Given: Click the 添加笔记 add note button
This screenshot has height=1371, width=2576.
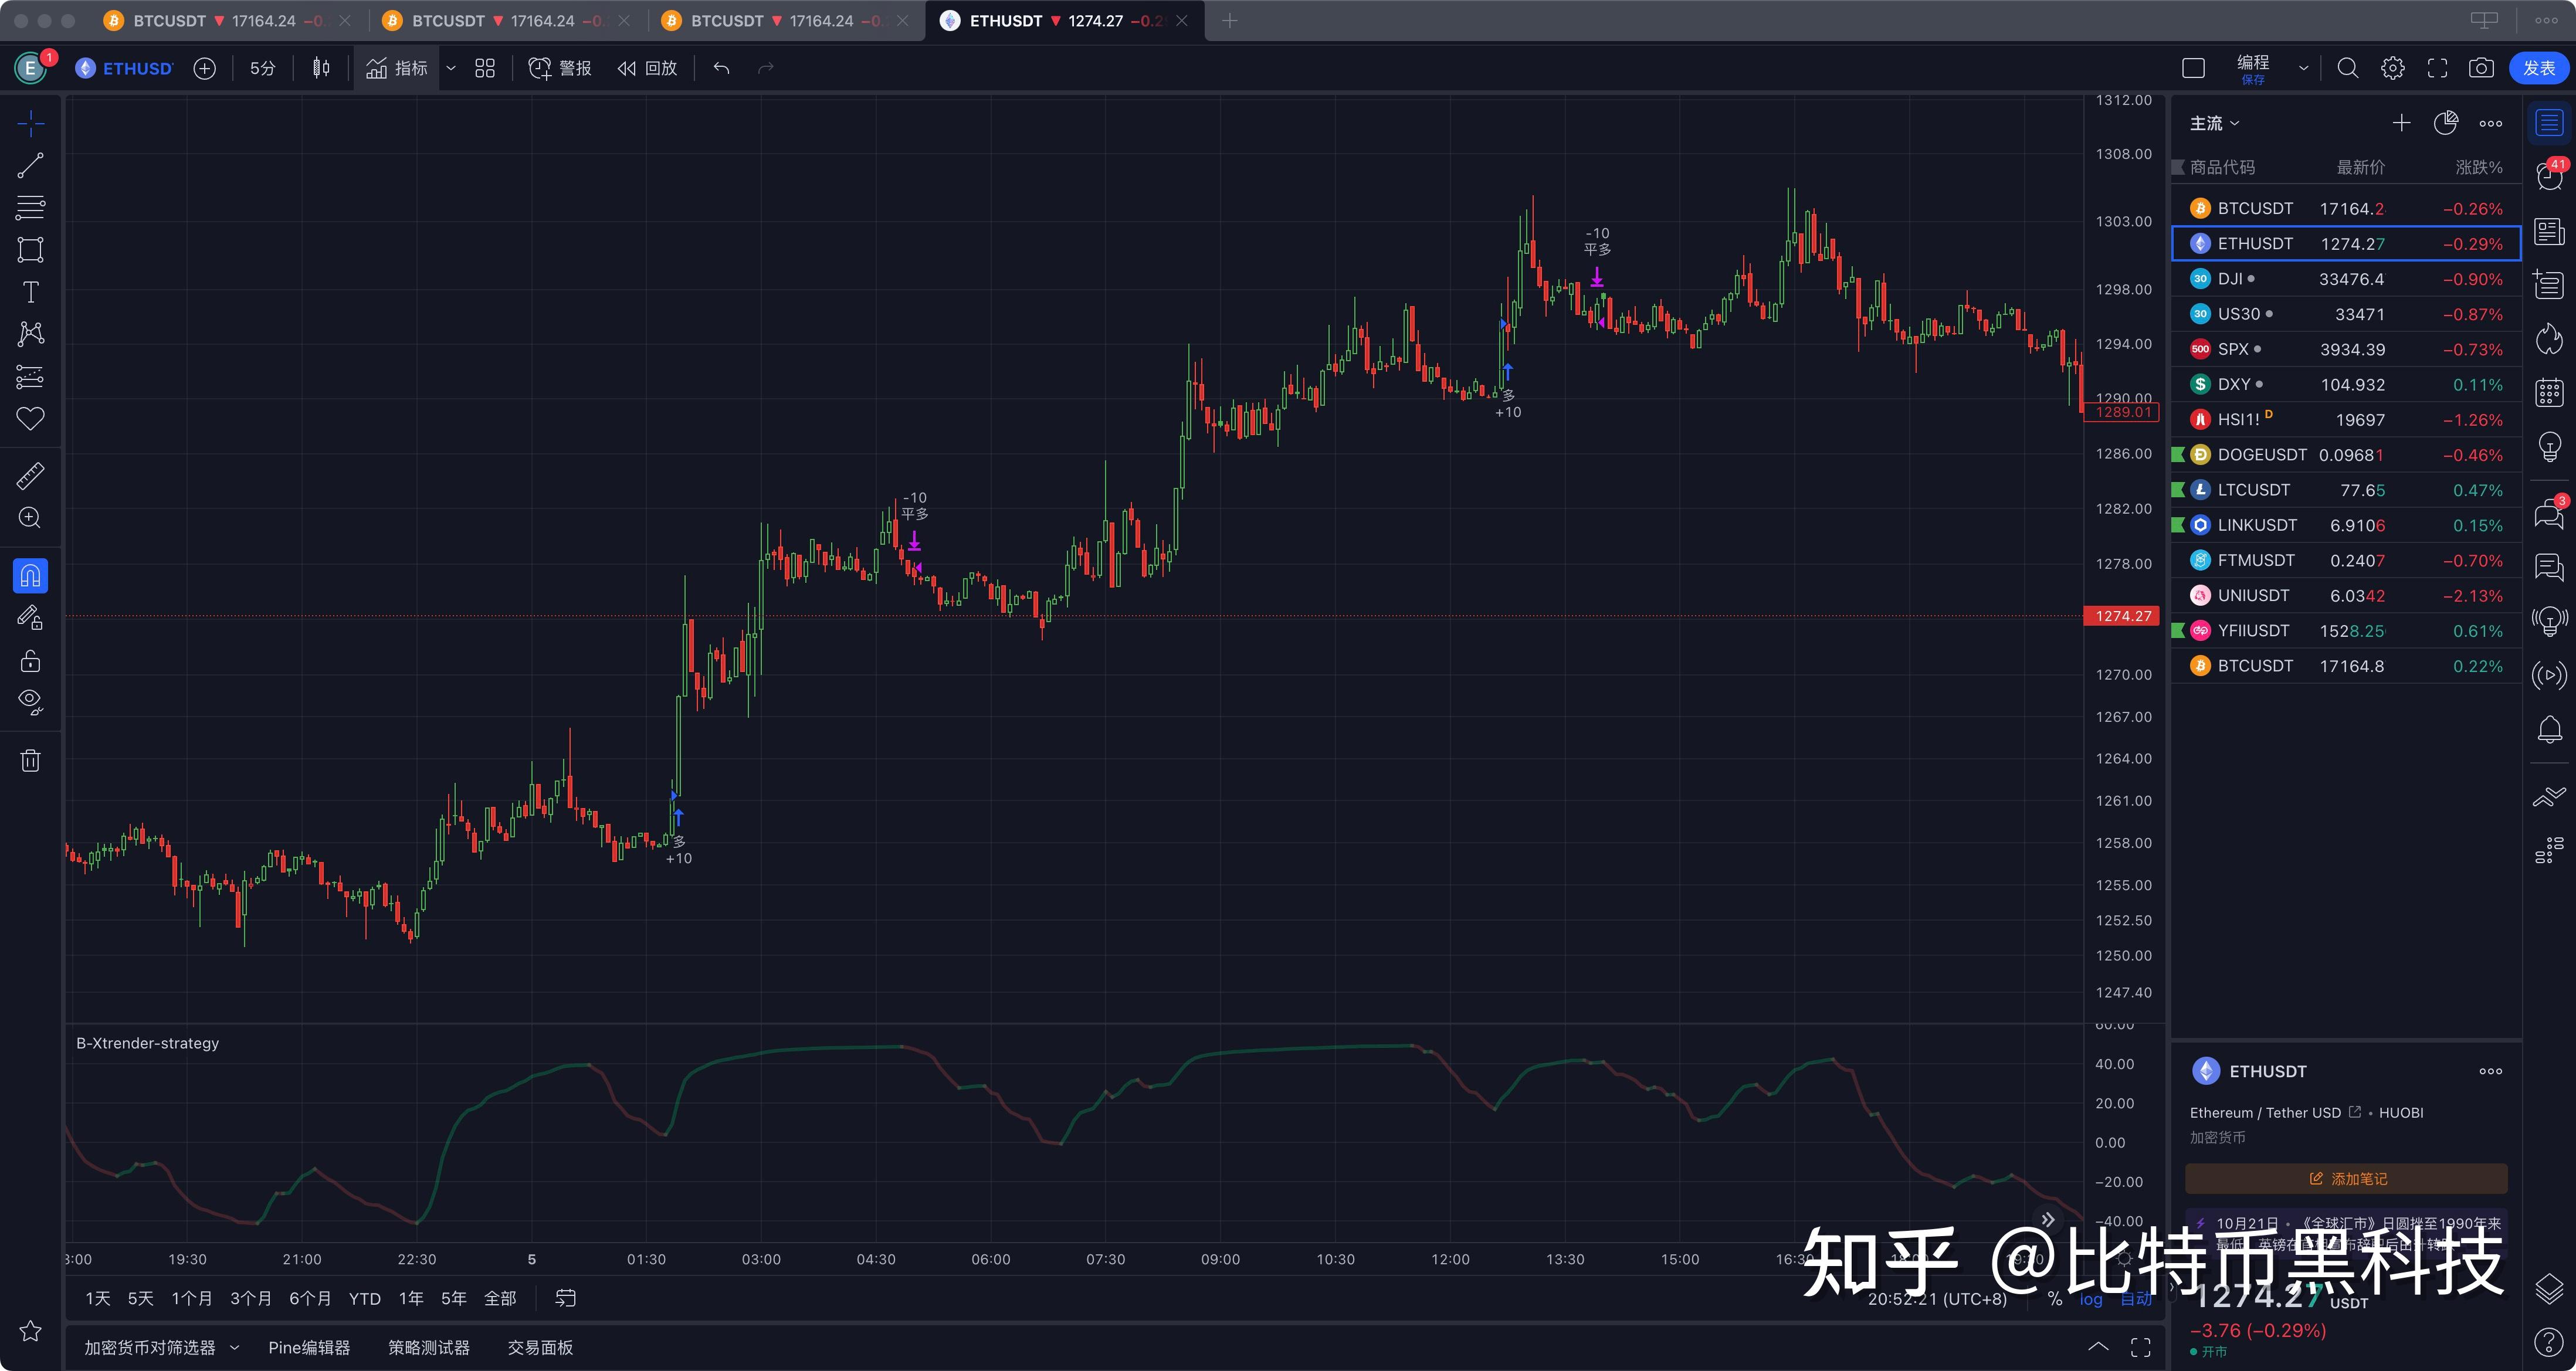Looking at the screenshot, I should pos(2346,1179).
